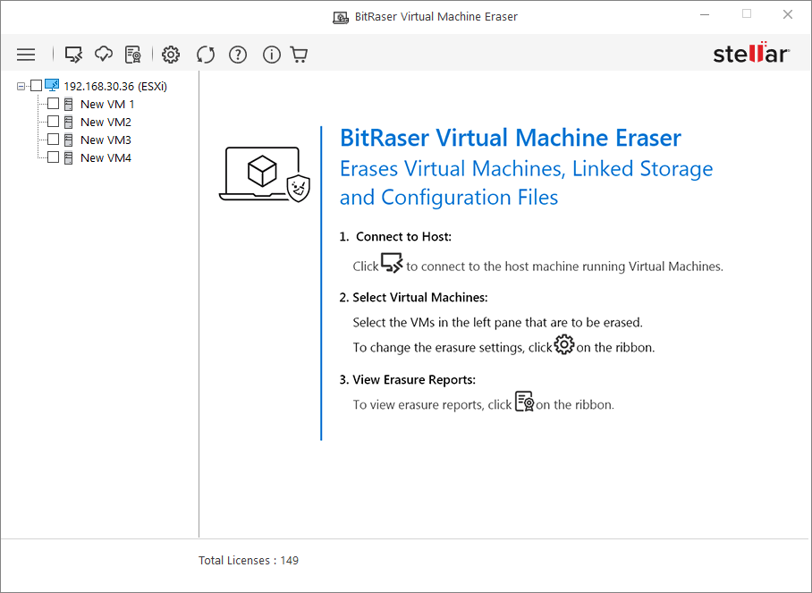The height and width of the screenshot is (593, 812).
Task: Click server icon beside New VM3
Action: [68, 140]
